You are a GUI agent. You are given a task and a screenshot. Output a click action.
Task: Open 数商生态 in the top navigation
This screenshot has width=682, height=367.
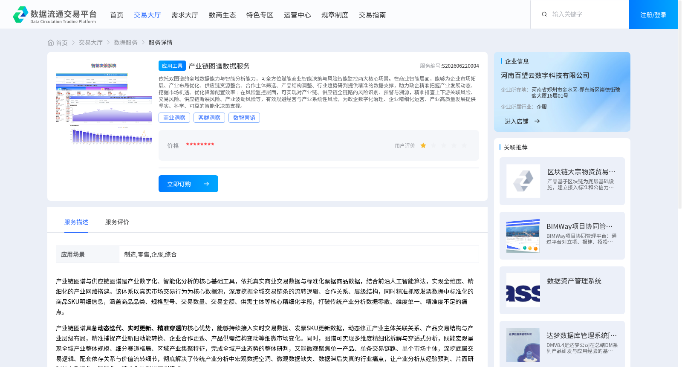(222, 15)
